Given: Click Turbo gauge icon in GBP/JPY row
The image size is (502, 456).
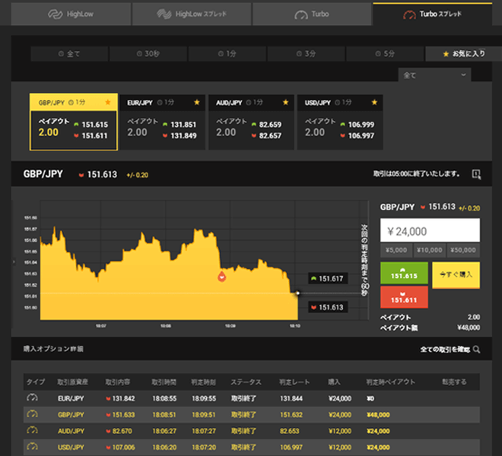Looking at the screenshot, I should point(33,414).
